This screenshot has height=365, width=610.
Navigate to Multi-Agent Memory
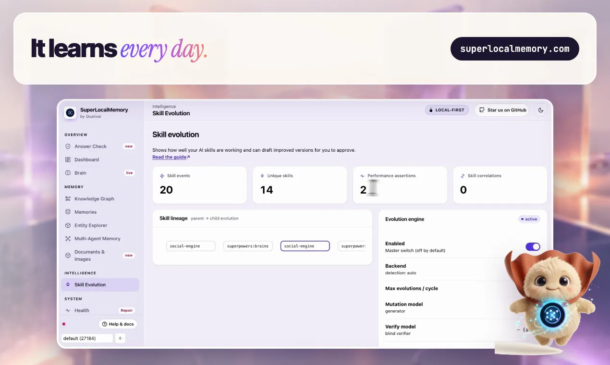pyautogui.click(x=100, y=239)
